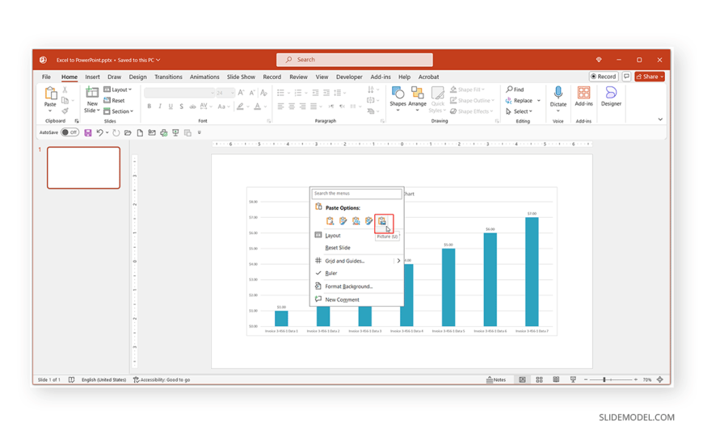
Task: Toggle text Shadow formatting
Action: click(x=181, y=107)
